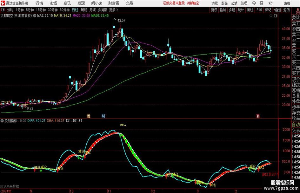The height and width of the screenshot is (193, 300).
Task: Select the 周线 weekly period tab
Action: pos(84,10)
